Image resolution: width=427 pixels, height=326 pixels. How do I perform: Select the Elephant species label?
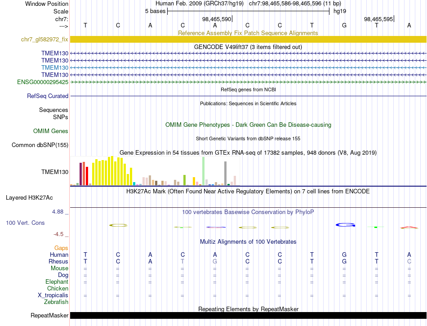point(57,281)
